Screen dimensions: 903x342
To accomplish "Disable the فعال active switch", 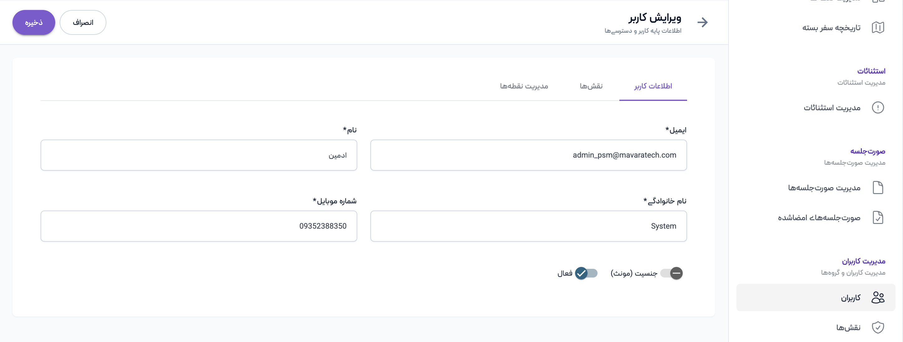I will click(x=586, y=273).
